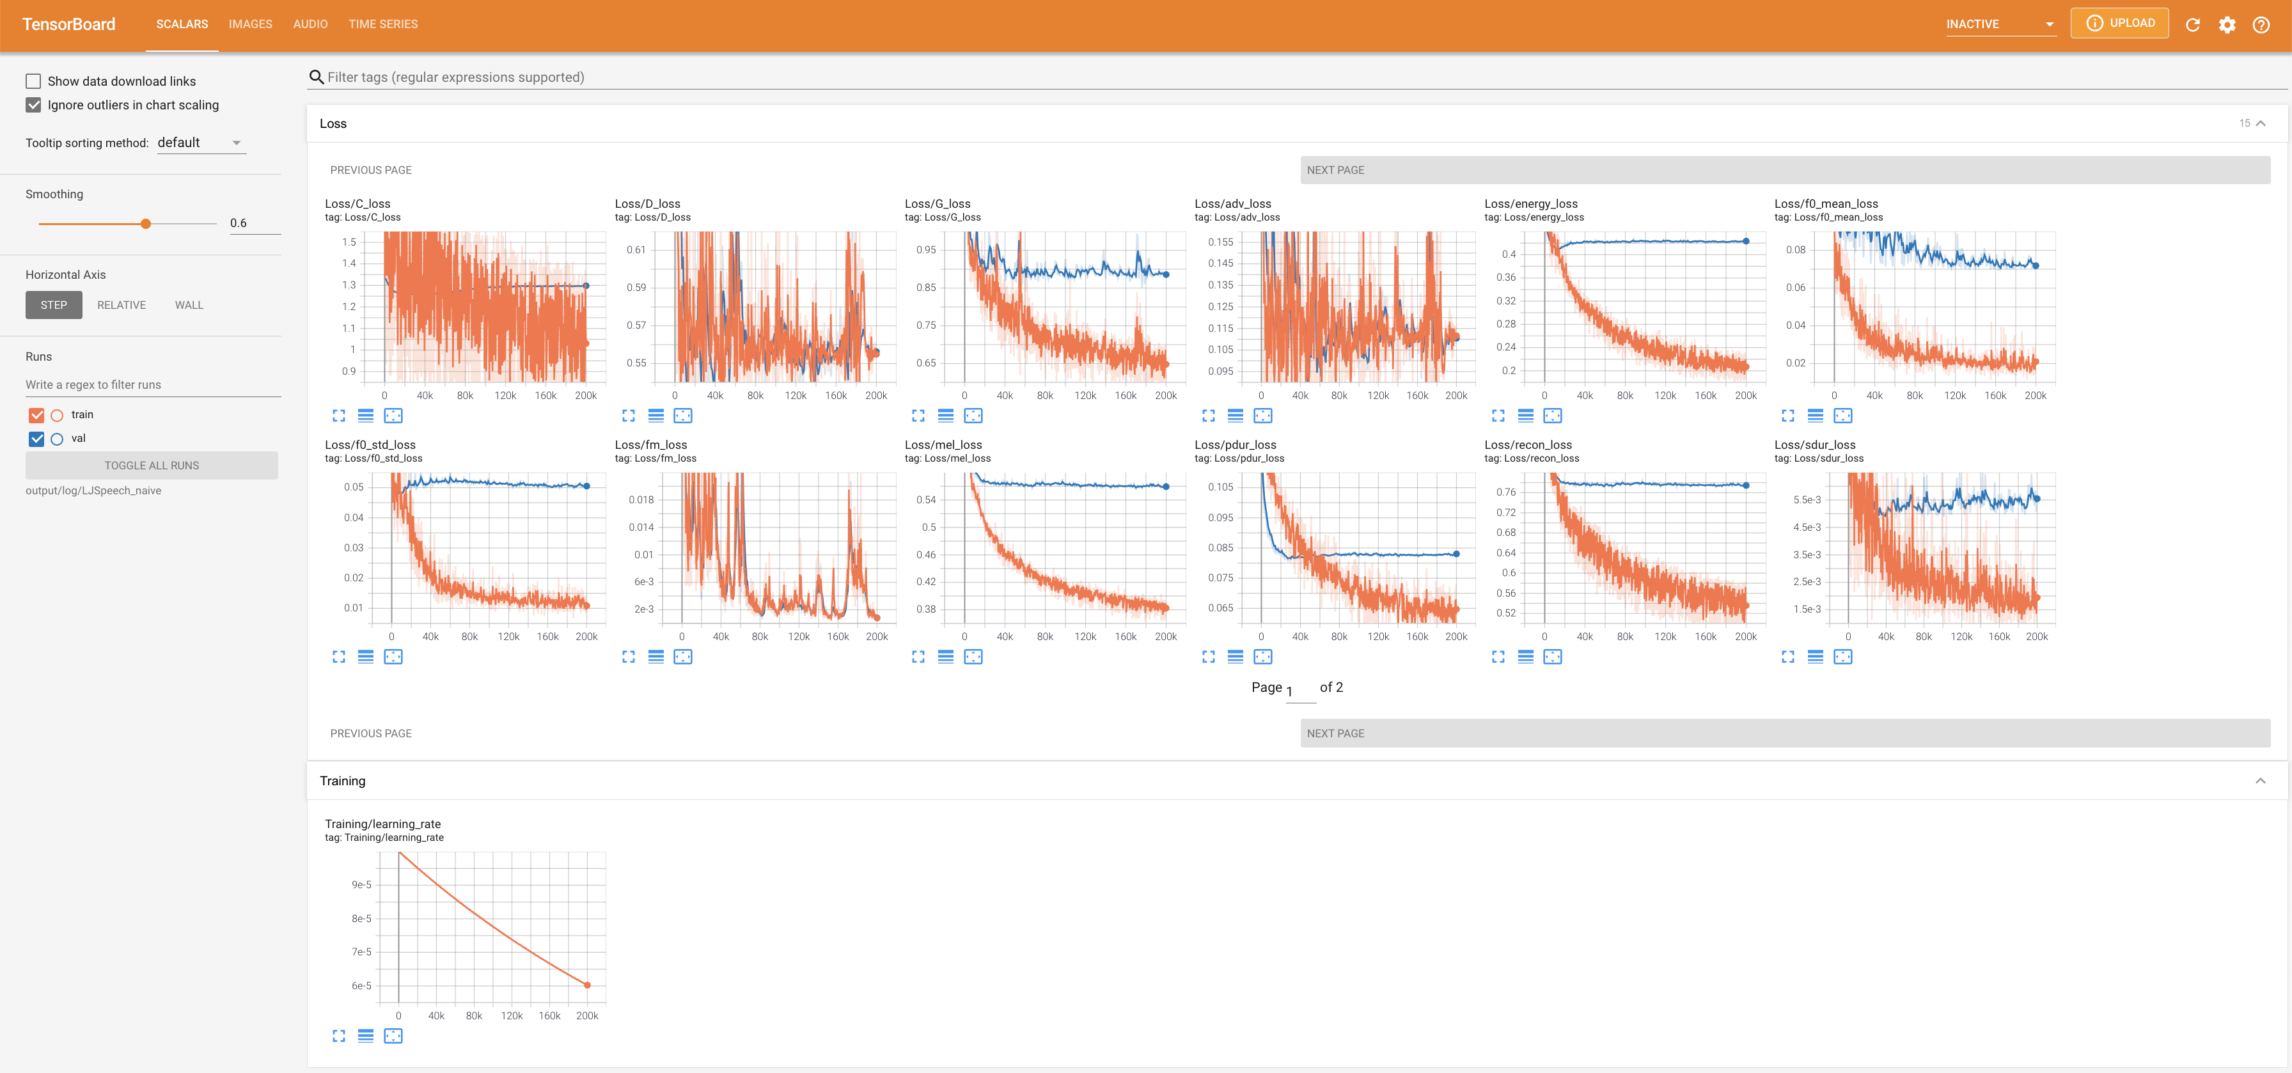Open Tooltip sorting method dropdown
The height and width of the screenshot is (1073, 2292).
(x=201, y=143)
